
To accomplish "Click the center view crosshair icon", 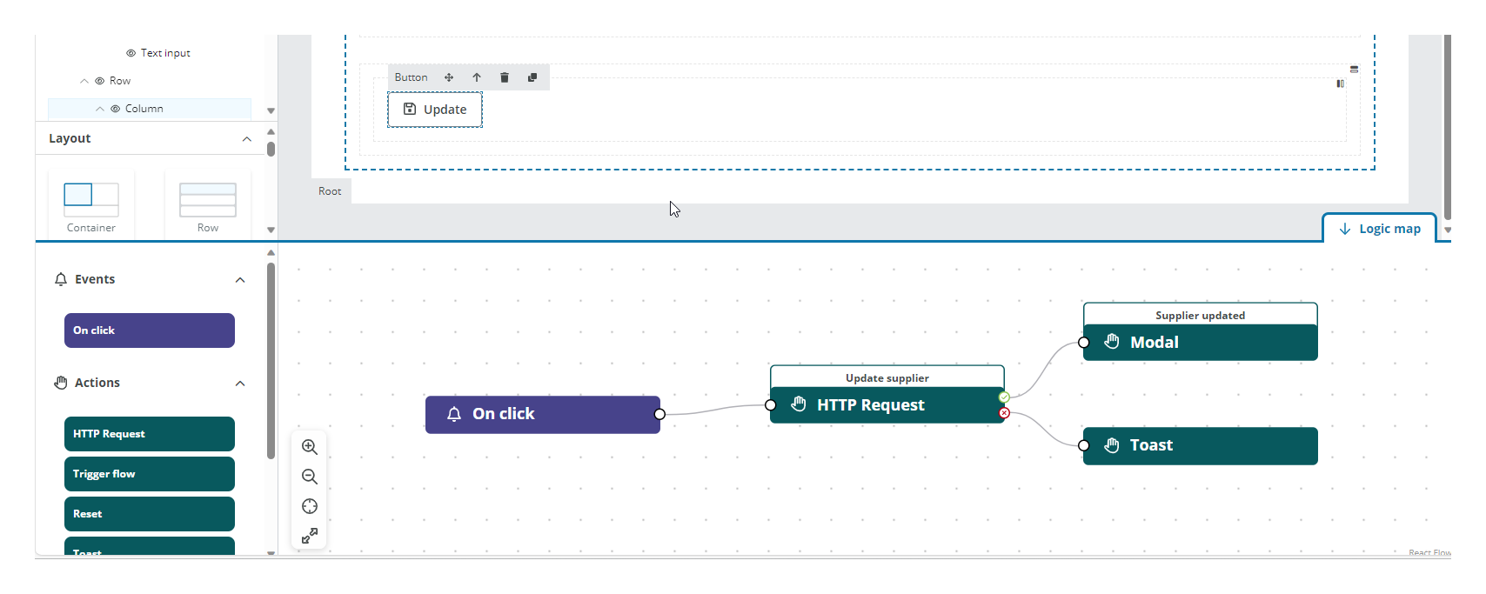I will point(309,506).
